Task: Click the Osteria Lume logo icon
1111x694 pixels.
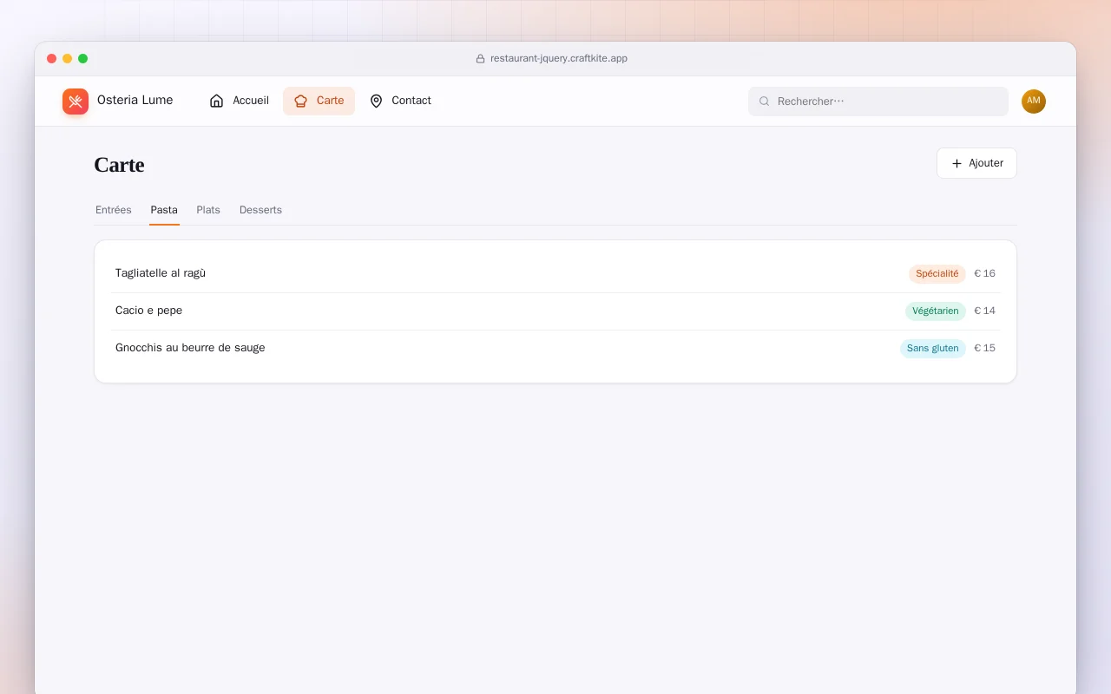Action: tap(76, 101)
